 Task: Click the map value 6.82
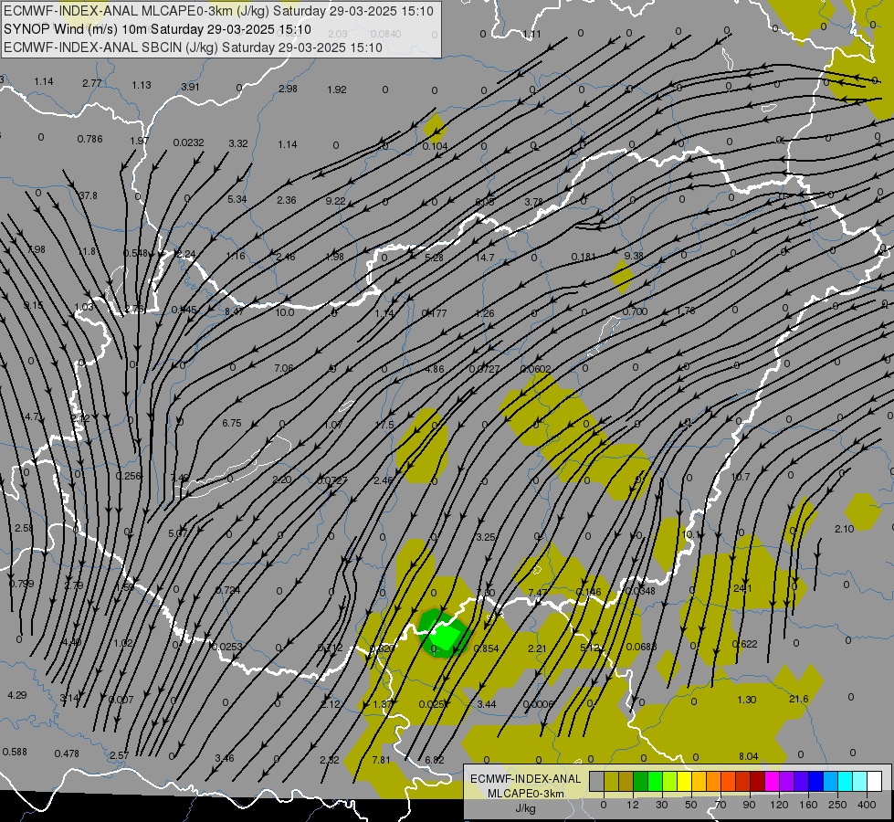(x=435, y=760)
